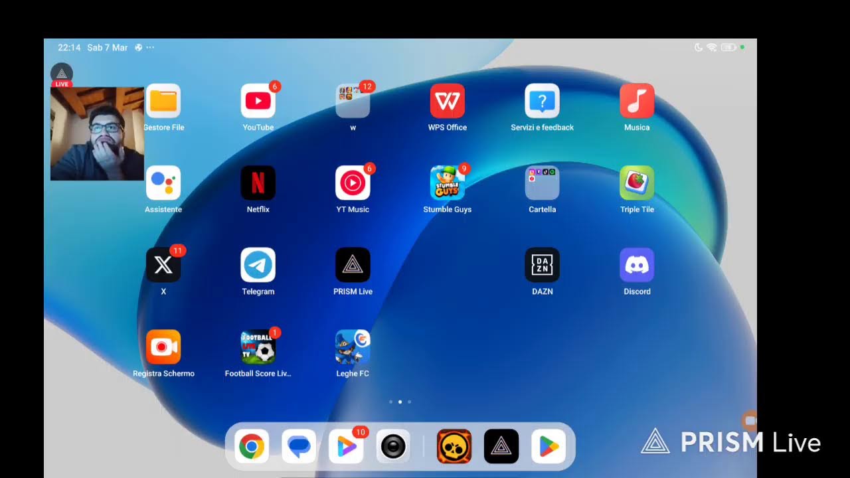Launch Google Play Store from the dock

pos(549,446)
